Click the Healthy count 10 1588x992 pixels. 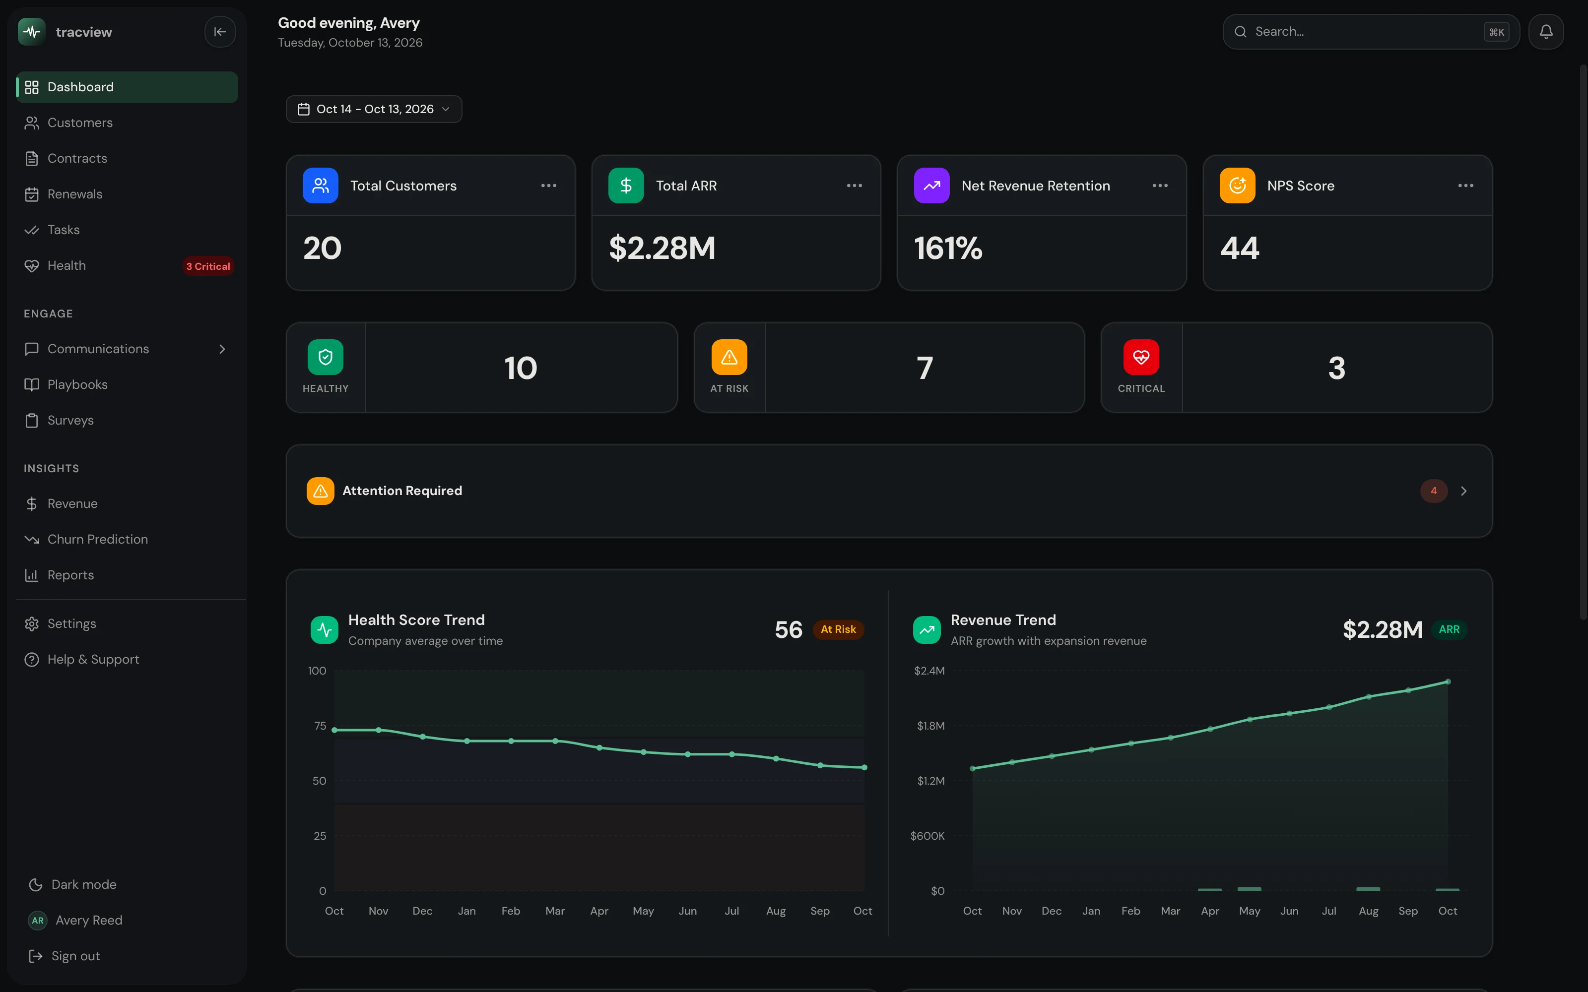point(521,368)
